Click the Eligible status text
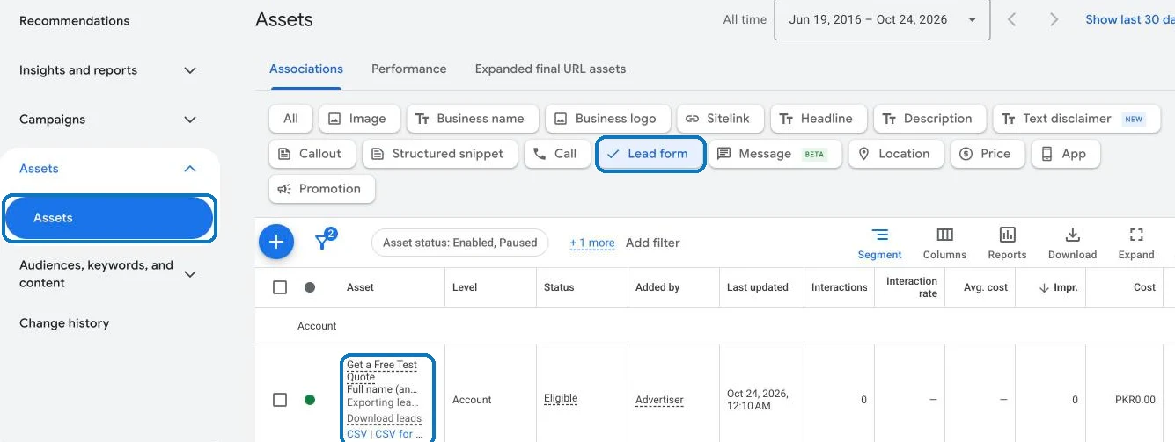The image size is (1175, 442). coord(561,399)
